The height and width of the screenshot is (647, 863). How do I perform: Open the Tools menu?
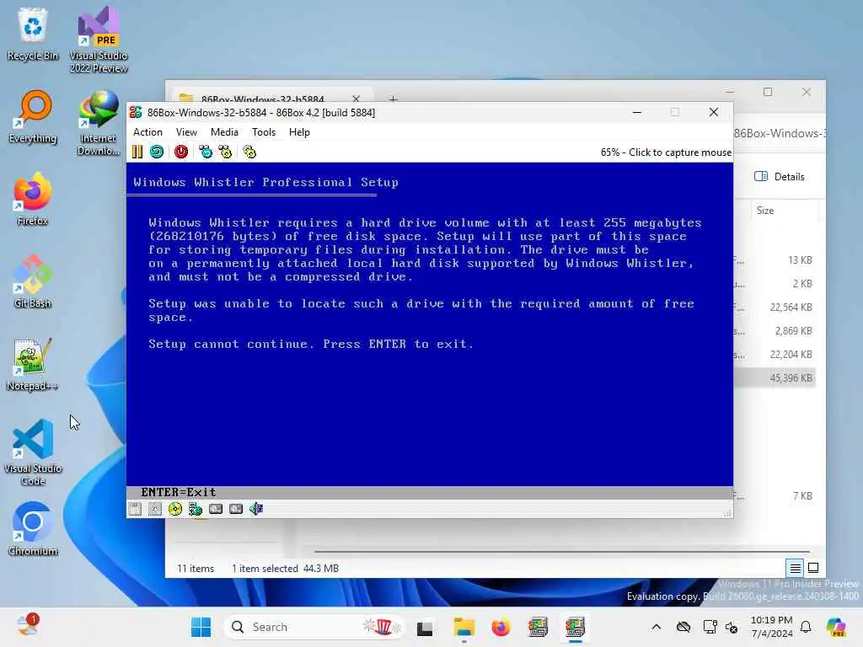pyautogui.click(x=264, y=132)
